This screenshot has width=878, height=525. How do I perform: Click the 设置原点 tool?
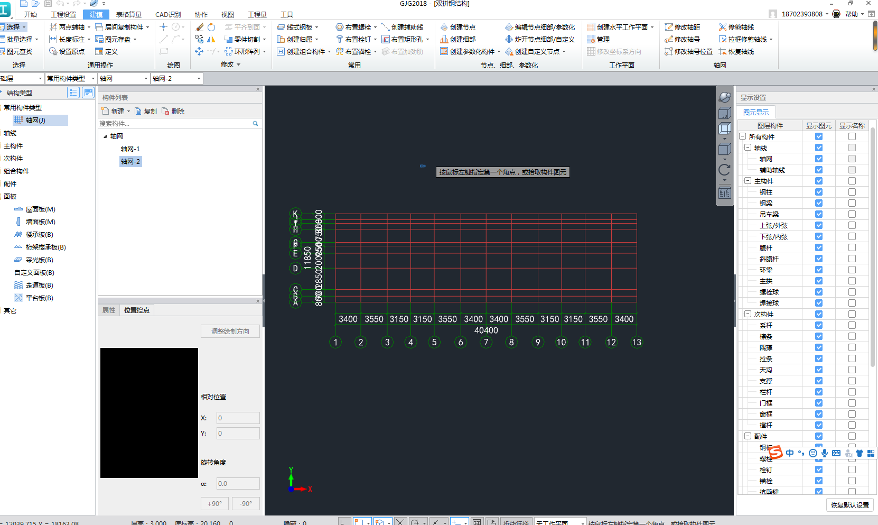pos(67,51)
